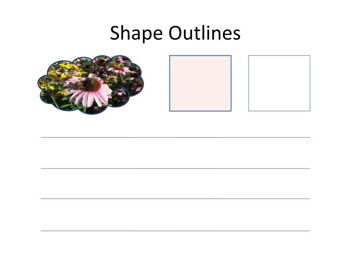This screenshot has width=351, height=263.
Task: Select the first horizontal line below the shapes
Action: (175, 137)
